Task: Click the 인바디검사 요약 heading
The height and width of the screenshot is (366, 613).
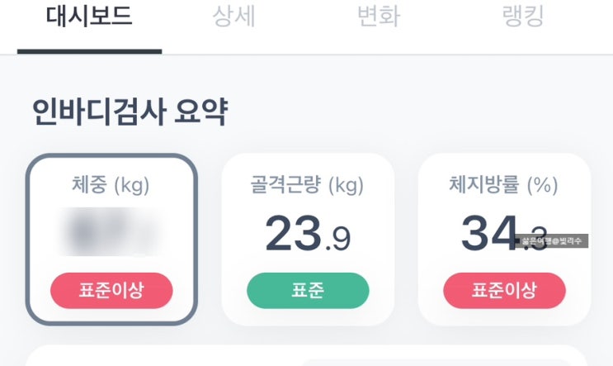Action: point(130,112)
